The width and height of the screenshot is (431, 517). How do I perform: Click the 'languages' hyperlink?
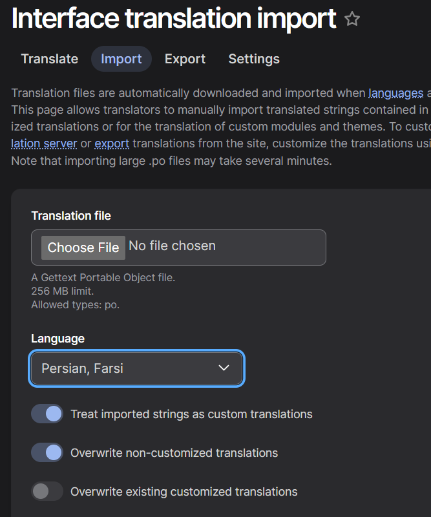point(395,93)
